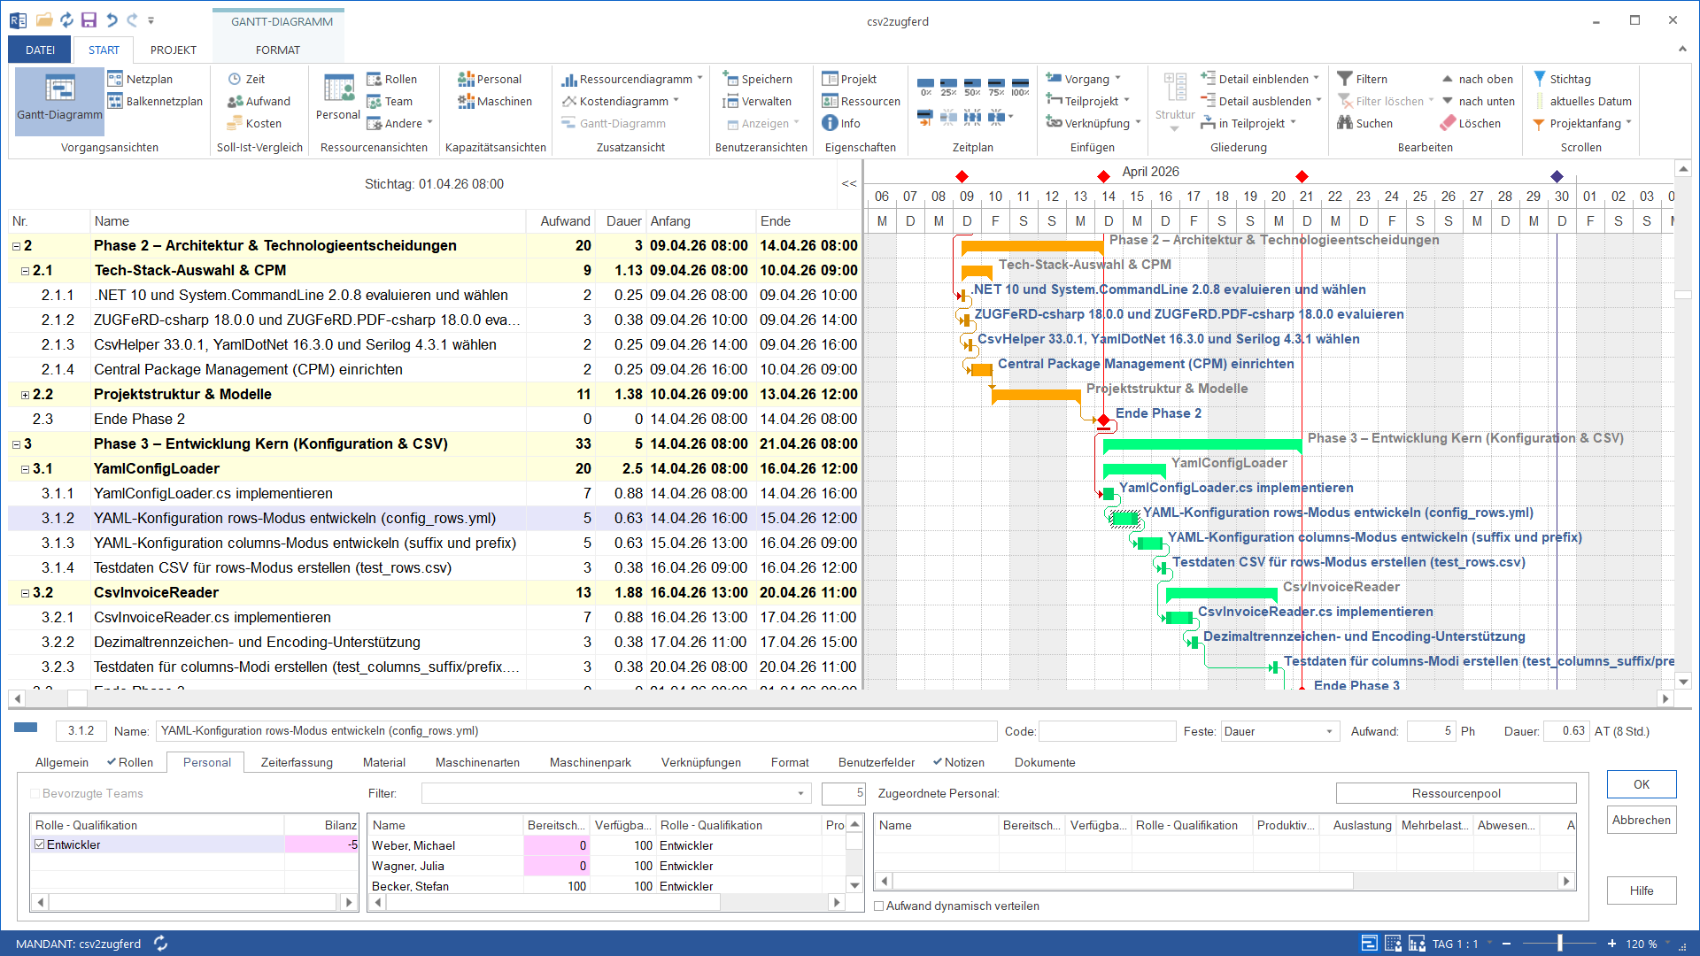Collapse CsvInvoiceReader group

[25, 593]
